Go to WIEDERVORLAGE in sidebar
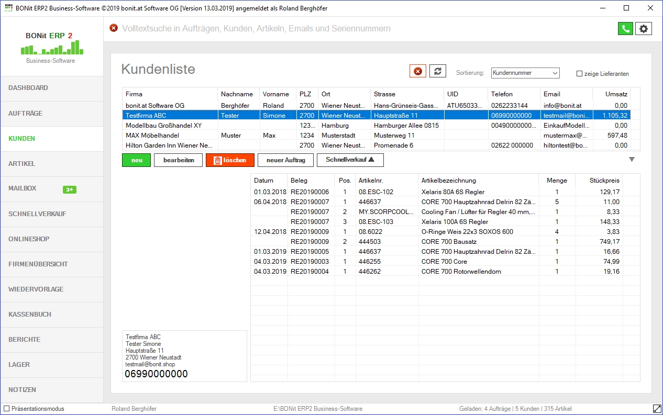Image resolution: width=663 pixels, height=415 pixels. pyautogui.click(x=51, y=289)
